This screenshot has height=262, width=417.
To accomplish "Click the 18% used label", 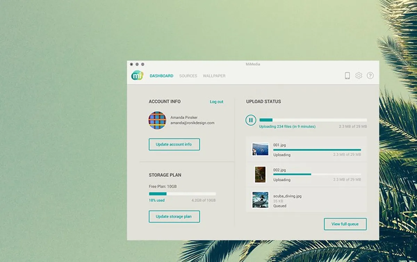I will [157, 200].
